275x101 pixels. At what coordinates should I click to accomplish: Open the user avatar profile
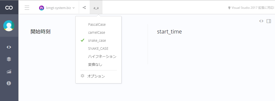[x=9, y=25]
